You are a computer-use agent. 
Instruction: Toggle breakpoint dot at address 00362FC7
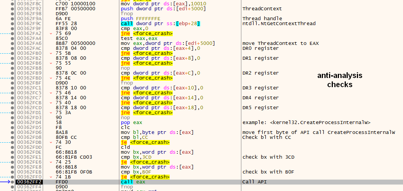pyautogui.click(x=12, y=98)
